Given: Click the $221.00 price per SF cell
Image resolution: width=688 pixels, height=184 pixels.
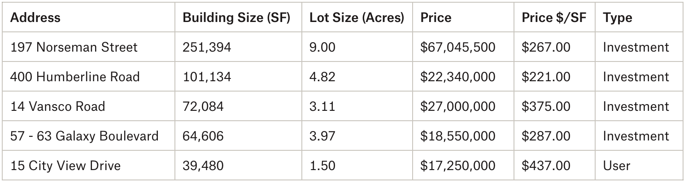Looking at the screenshot, I should point(546,77).
